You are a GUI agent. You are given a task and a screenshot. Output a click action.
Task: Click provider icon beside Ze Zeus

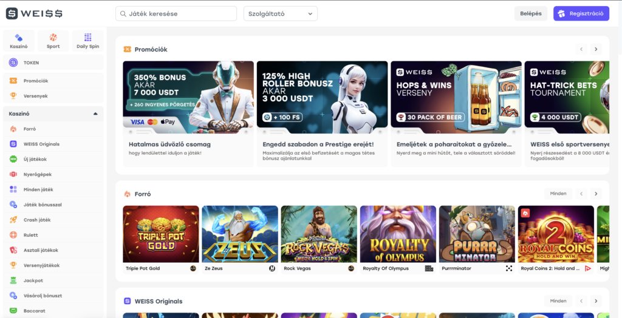(272, 268)
